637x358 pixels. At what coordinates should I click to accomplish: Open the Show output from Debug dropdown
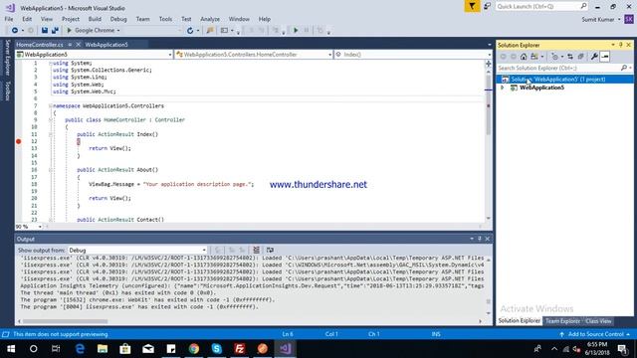pyautogui.click(x=137, y=251)
